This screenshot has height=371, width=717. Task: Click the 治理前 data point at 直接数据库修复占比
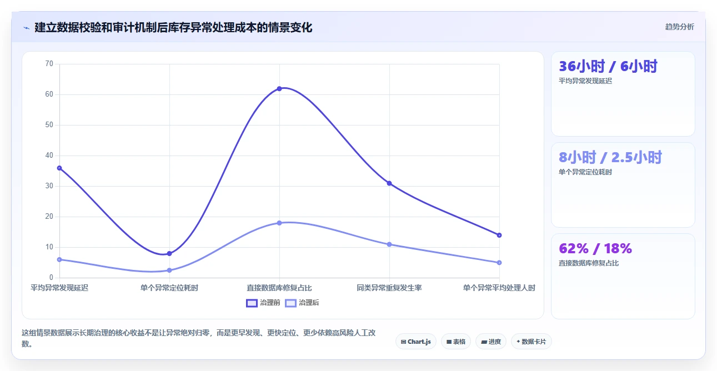click(279, 88)
